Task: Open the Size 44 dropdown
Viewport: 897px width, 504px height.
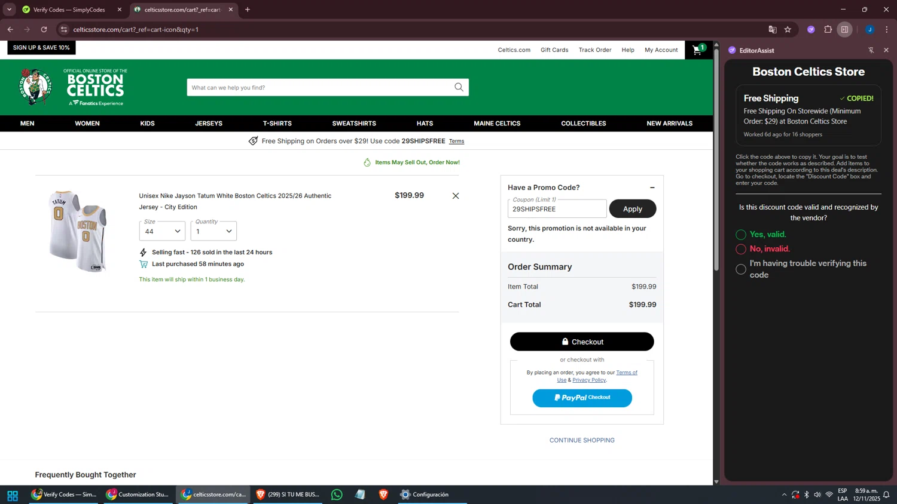Action: pos(162,231)
